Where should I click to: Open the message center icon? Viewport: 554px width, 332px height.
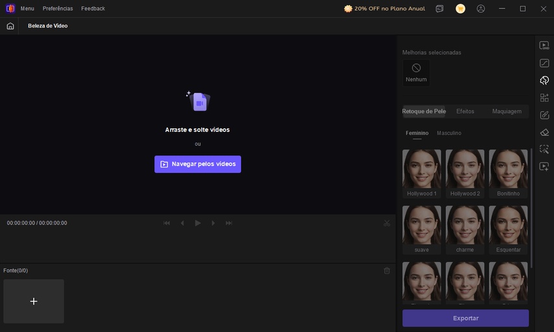pyautogui.click(x=439, y=9)
